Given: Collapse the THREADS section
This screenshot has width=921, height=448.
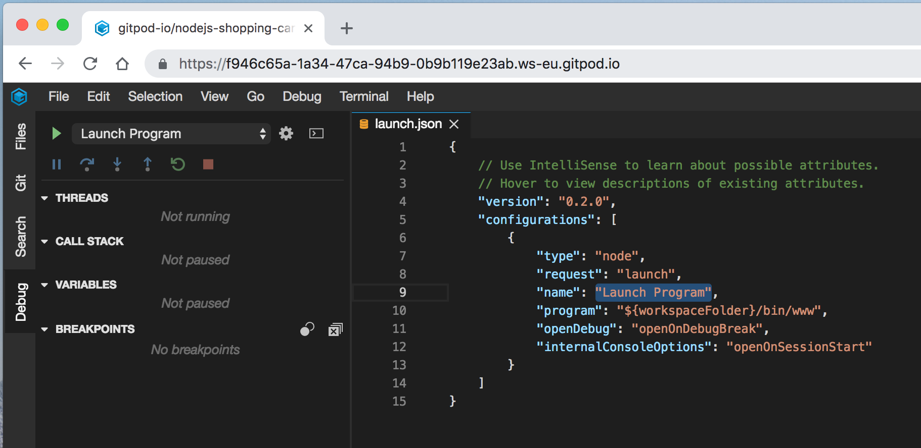Looking at the screenshot, I should click(x=44, y=198).
